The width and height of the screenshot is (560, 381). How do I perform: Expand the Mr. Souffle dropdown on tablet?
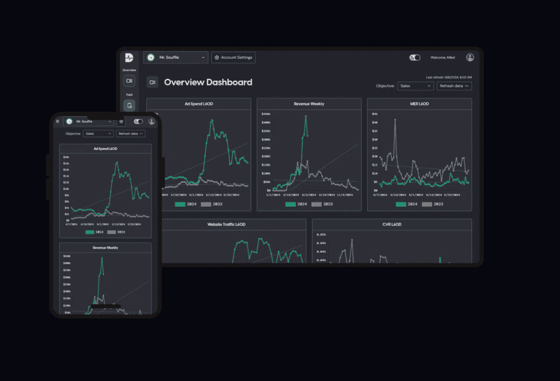(x=176, y=57)
